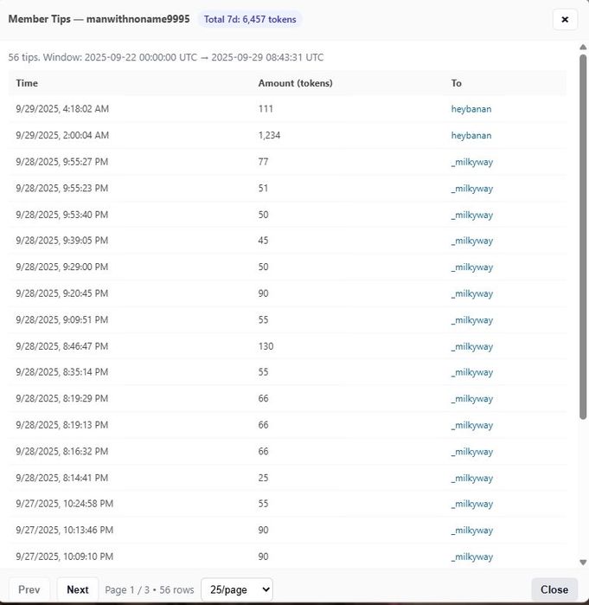Select the 130 amount cell
The width and height of the screenshot is (589, 605).
(x=266, y=346)
